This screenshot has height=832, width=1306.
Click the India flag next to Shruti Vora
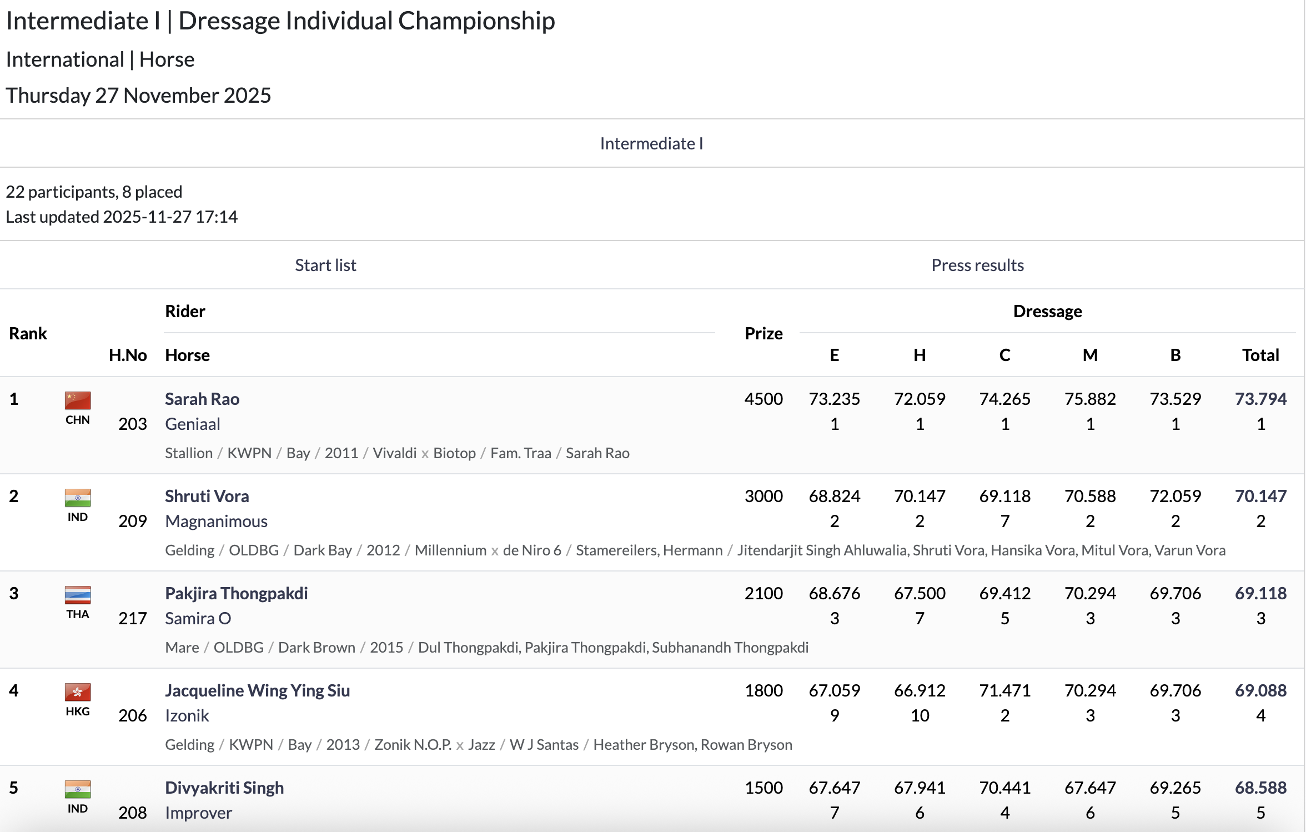click(78, 497)
